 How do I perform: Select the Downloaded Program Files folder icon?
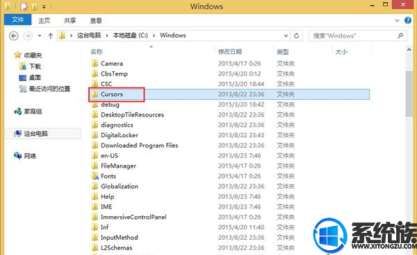pos(95,146)
